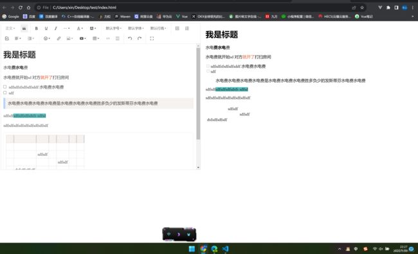This screenshot has width=418, height=254.
Task: Reload the page in browser
Action: tap(21, 8)
